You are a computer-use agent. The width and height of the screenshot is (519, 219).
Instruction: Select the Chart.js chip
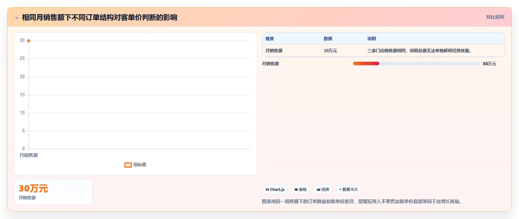(x=275, y=189)
